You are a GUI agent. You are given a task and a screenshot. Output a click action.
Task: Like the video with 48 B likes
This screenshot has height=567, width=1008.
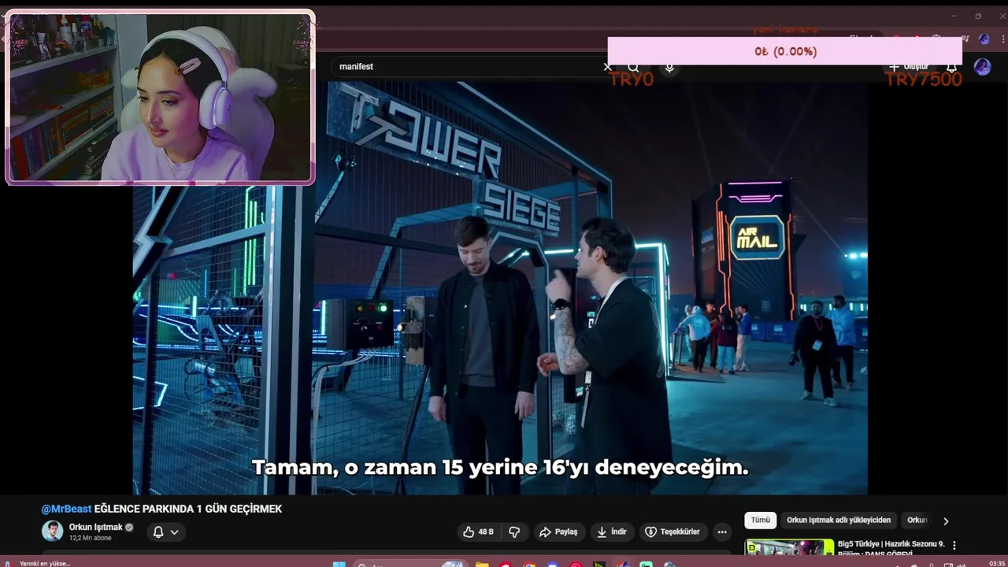(478, 532)
